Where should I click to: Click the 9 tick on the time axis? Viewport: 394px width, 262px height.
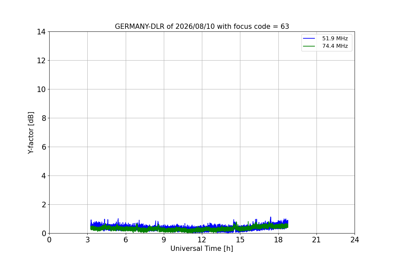coord(164,240)
